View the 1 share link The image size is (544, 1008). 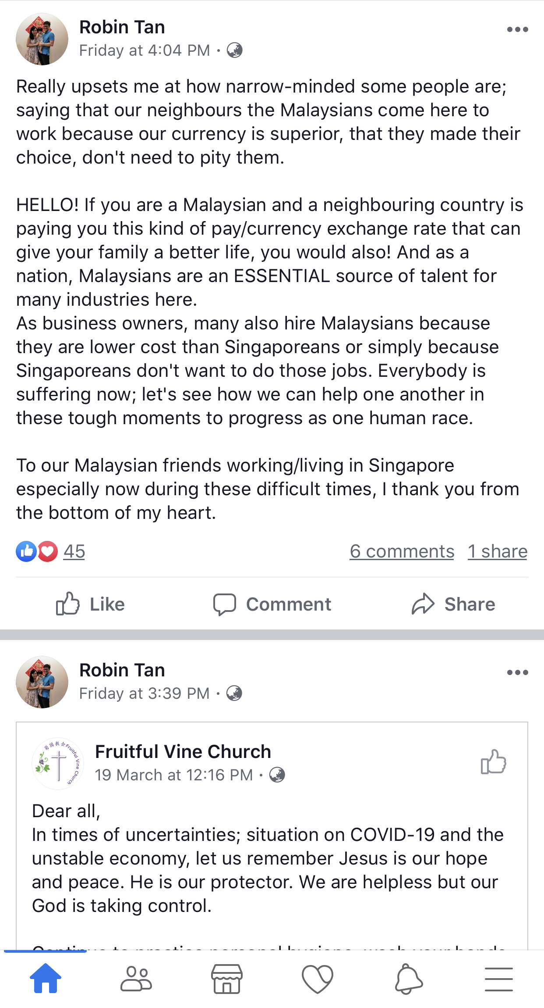click(497, 551)
